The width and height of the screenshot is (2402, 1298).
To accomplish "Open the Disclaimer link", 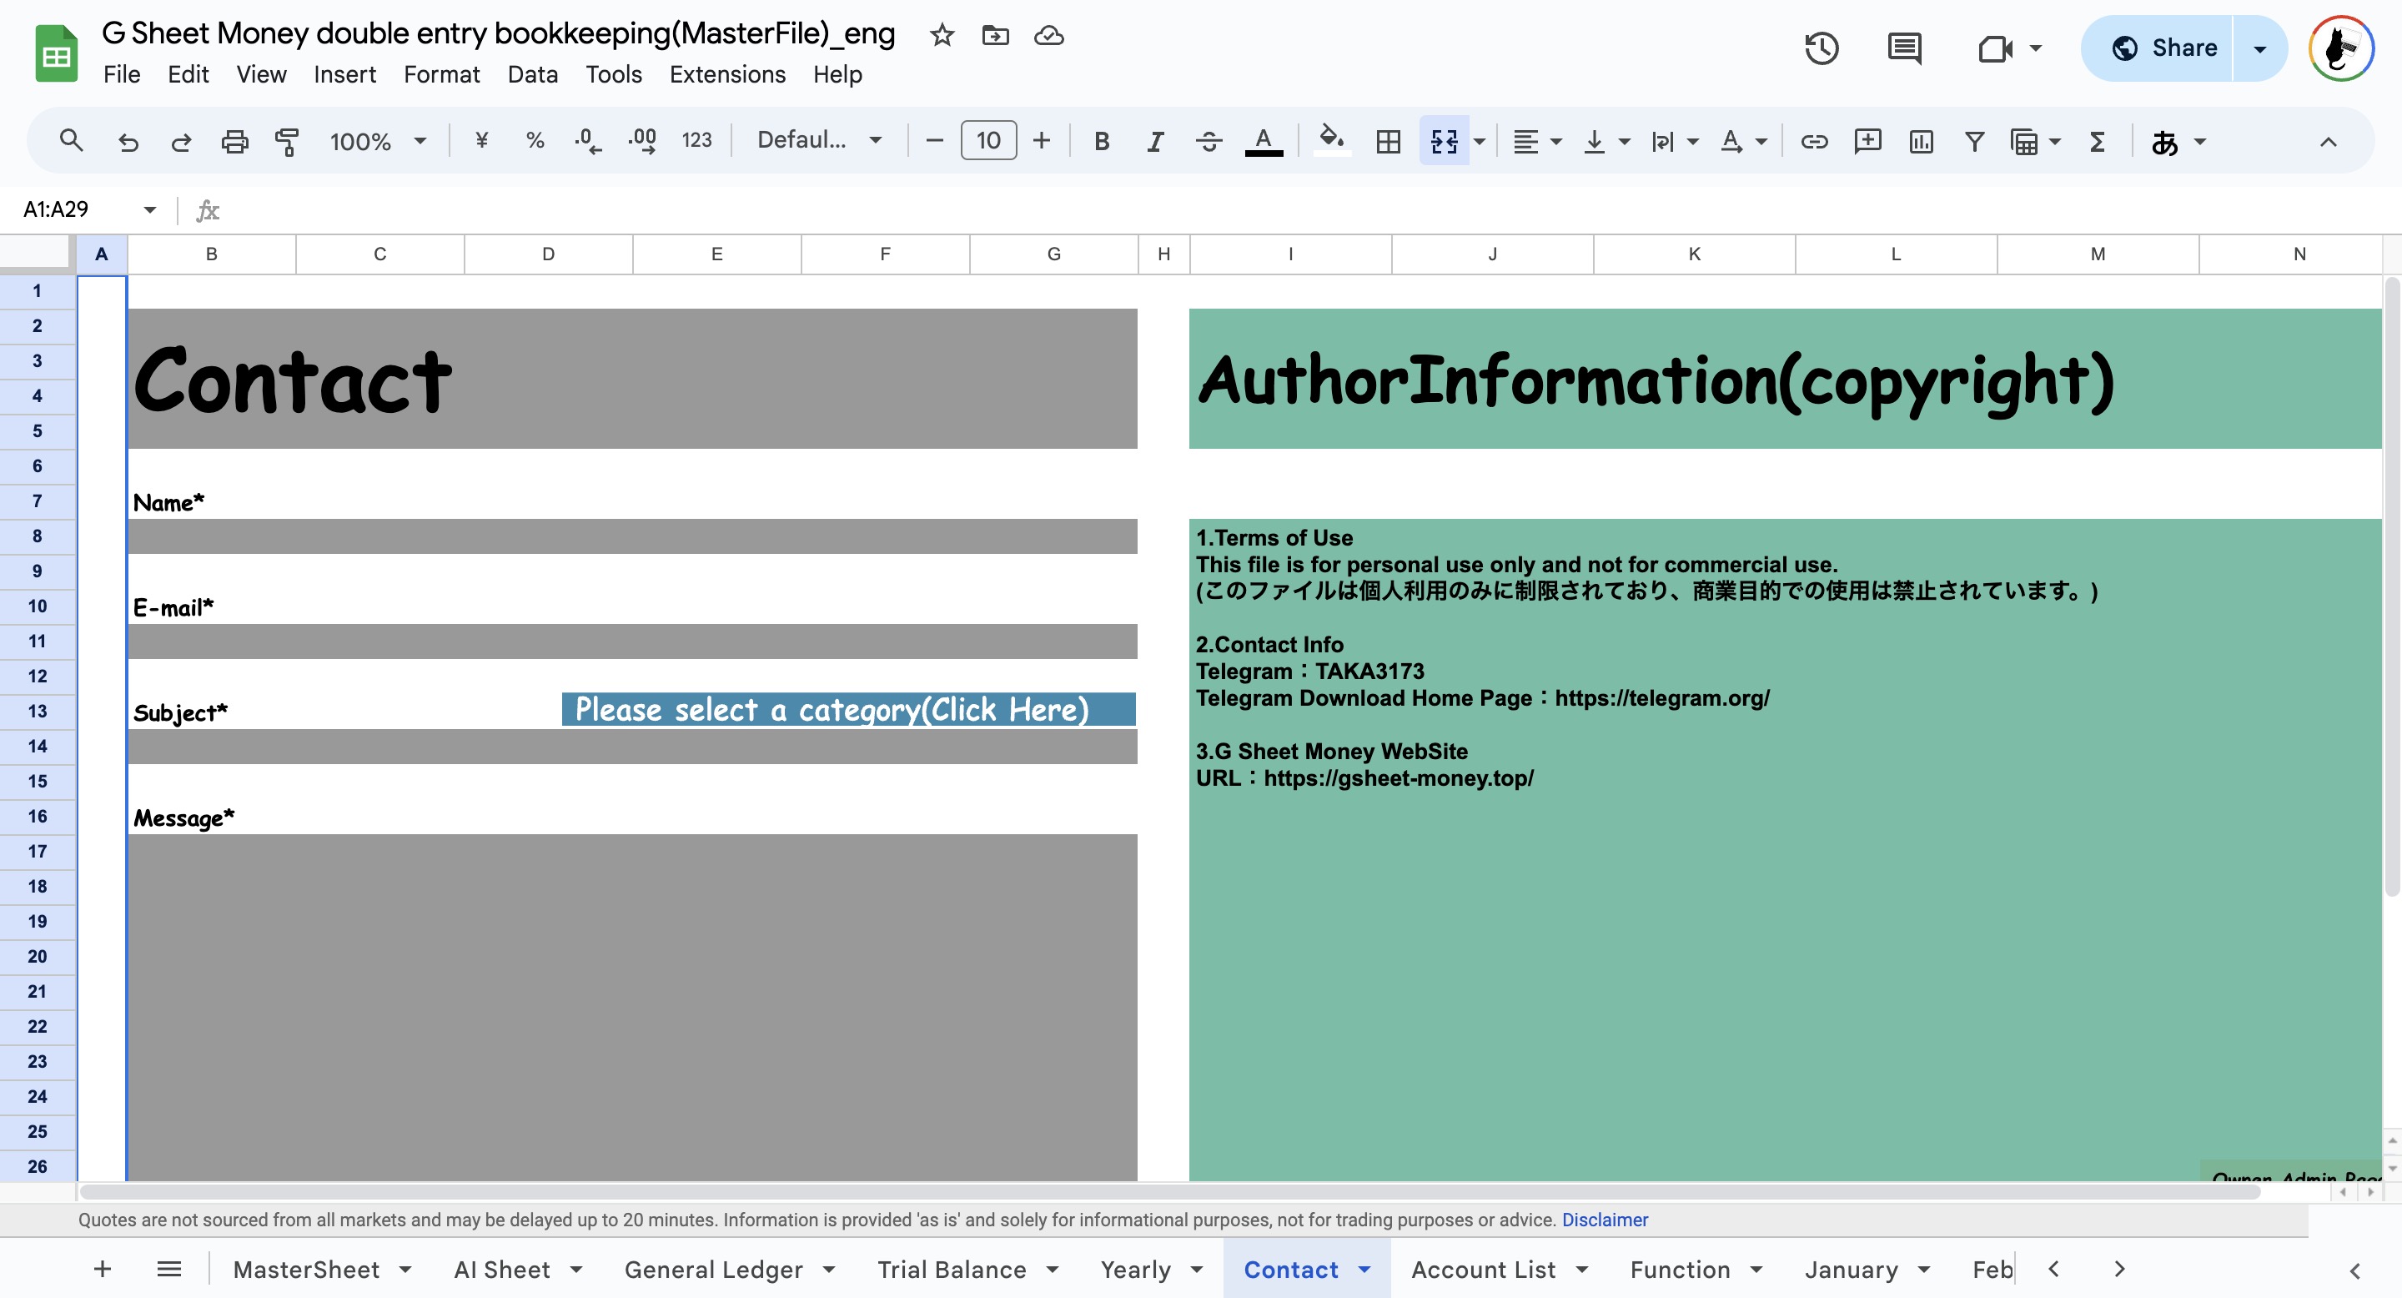I will [1605, 1220].
